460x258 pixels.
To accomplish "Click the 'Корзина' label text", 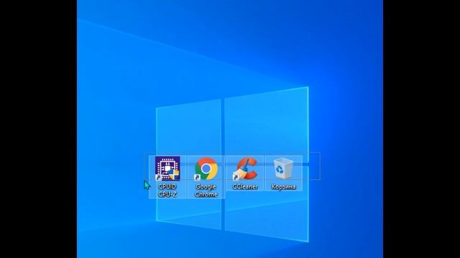I will (x=283, y=186).
